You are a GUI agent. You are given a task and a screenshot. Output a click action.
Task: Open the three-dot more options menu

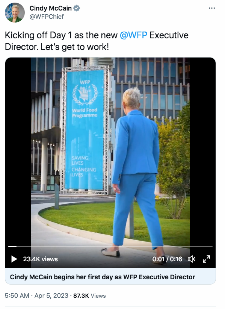[x=212, y=8]
